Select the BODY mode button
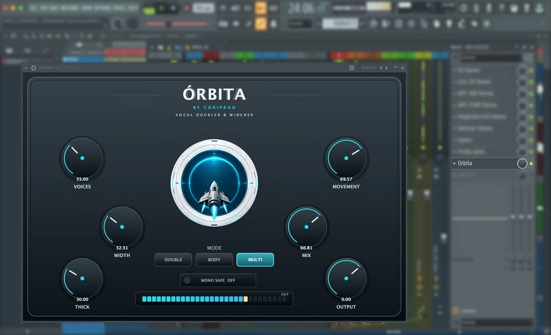This screenshot has width=551, height=335. point(214,260)
